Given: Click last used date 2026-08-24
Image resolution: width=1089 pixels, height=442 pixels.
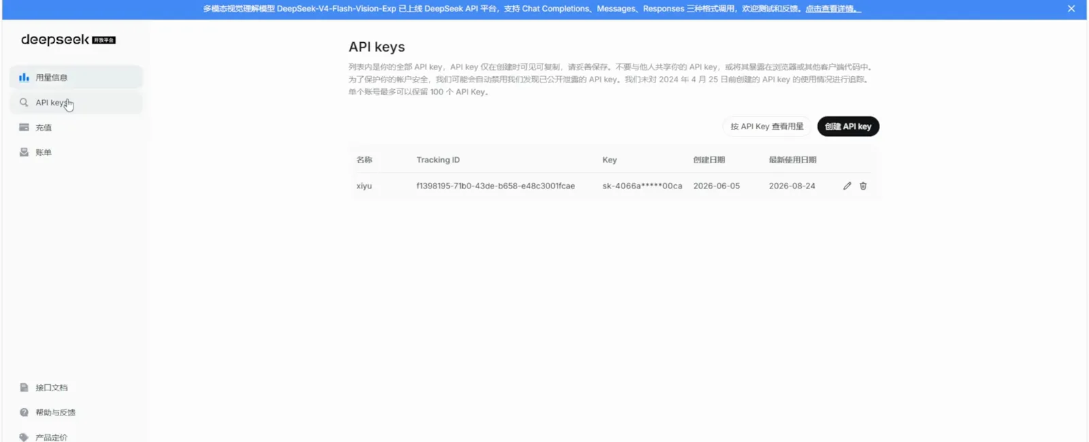Looking at the screenshot, I should click(x=792, y=186).
